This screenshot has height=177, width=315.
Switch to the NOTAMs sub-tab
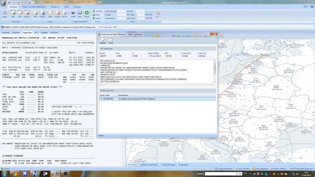coord(54,32)
